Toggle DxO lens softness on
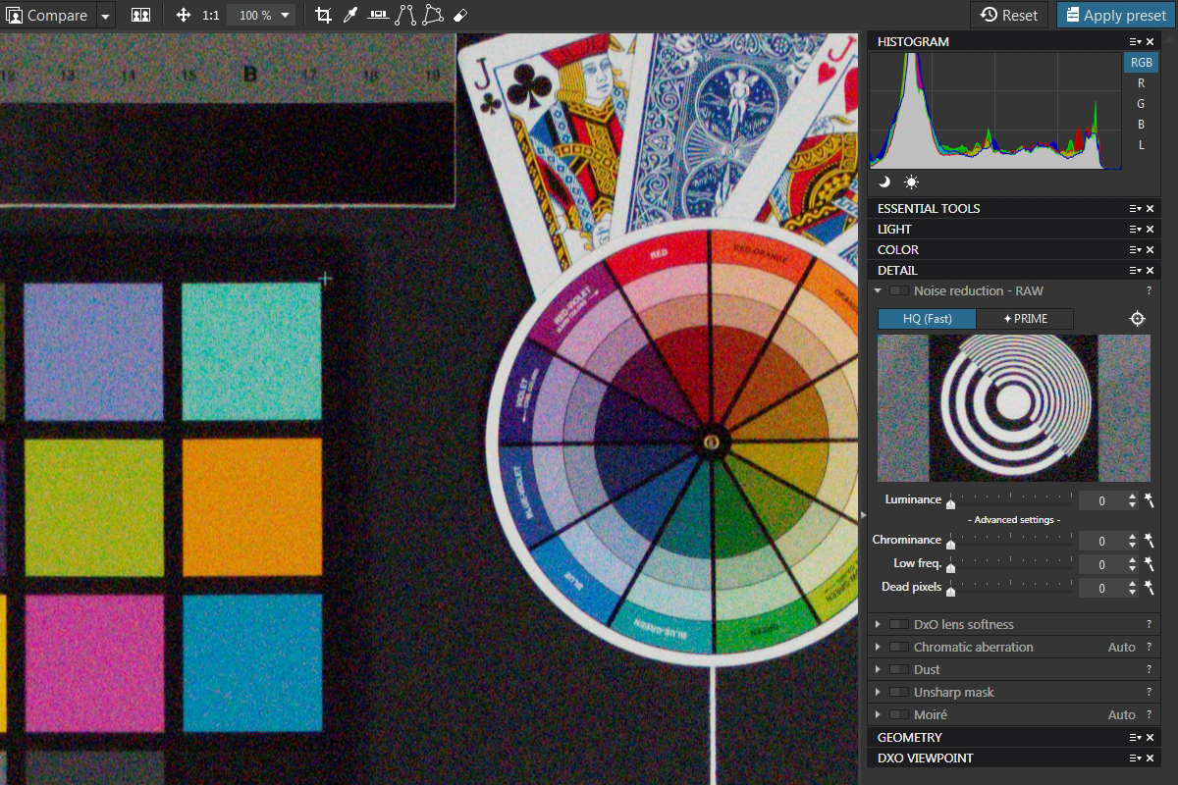The height and width of the screenshot is (785, 1178). coord(898,625)
